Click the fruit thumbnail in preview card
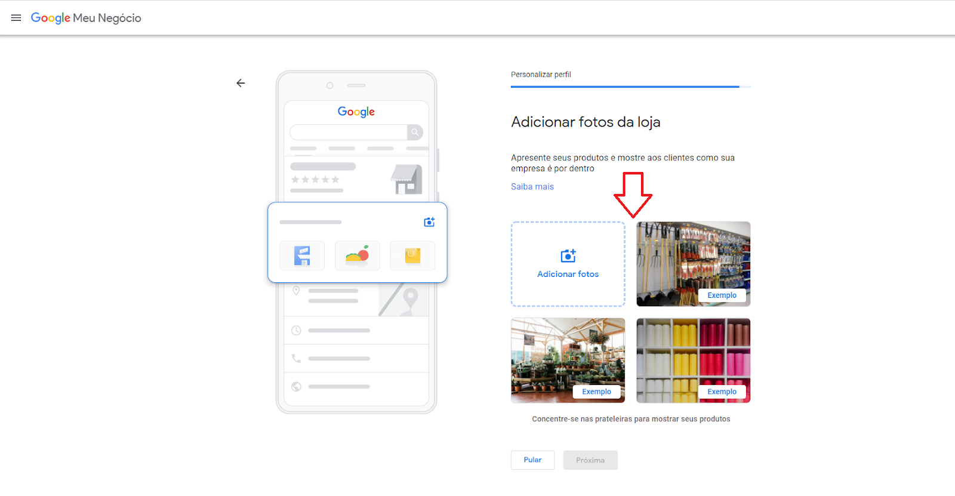This screenshot has height=496, width=955. [x=358, y=255]
